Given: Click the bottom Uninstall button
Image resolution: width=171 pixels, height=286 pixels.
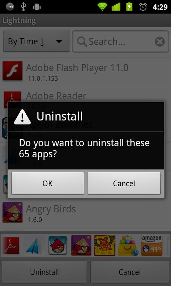Looking at the screenshot, I should click(x=44, y=272).
